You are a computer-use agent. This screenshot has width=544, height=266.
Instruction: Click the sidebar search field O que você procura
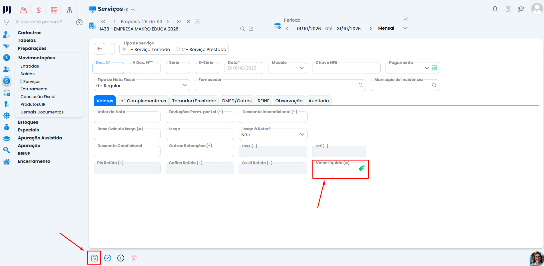pyautogui.click(x=39, y=22)
